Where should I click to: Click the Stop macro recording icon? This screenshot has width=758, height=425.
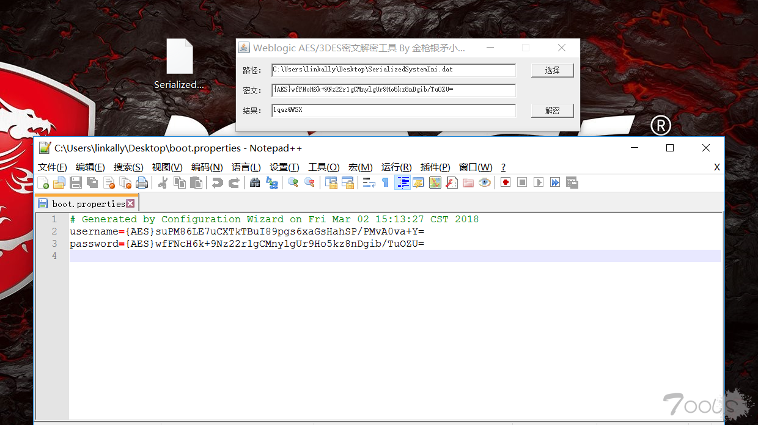[x=522, y=183]
